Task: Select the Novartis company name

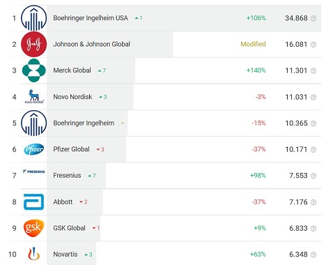Action: (x=65, y=254)
